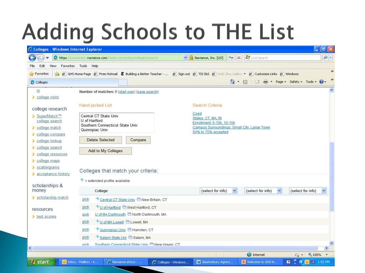This screenshot has width=365, height=273.
Task: Select the Colleges browser tab
Action: (x=73, y=82)
